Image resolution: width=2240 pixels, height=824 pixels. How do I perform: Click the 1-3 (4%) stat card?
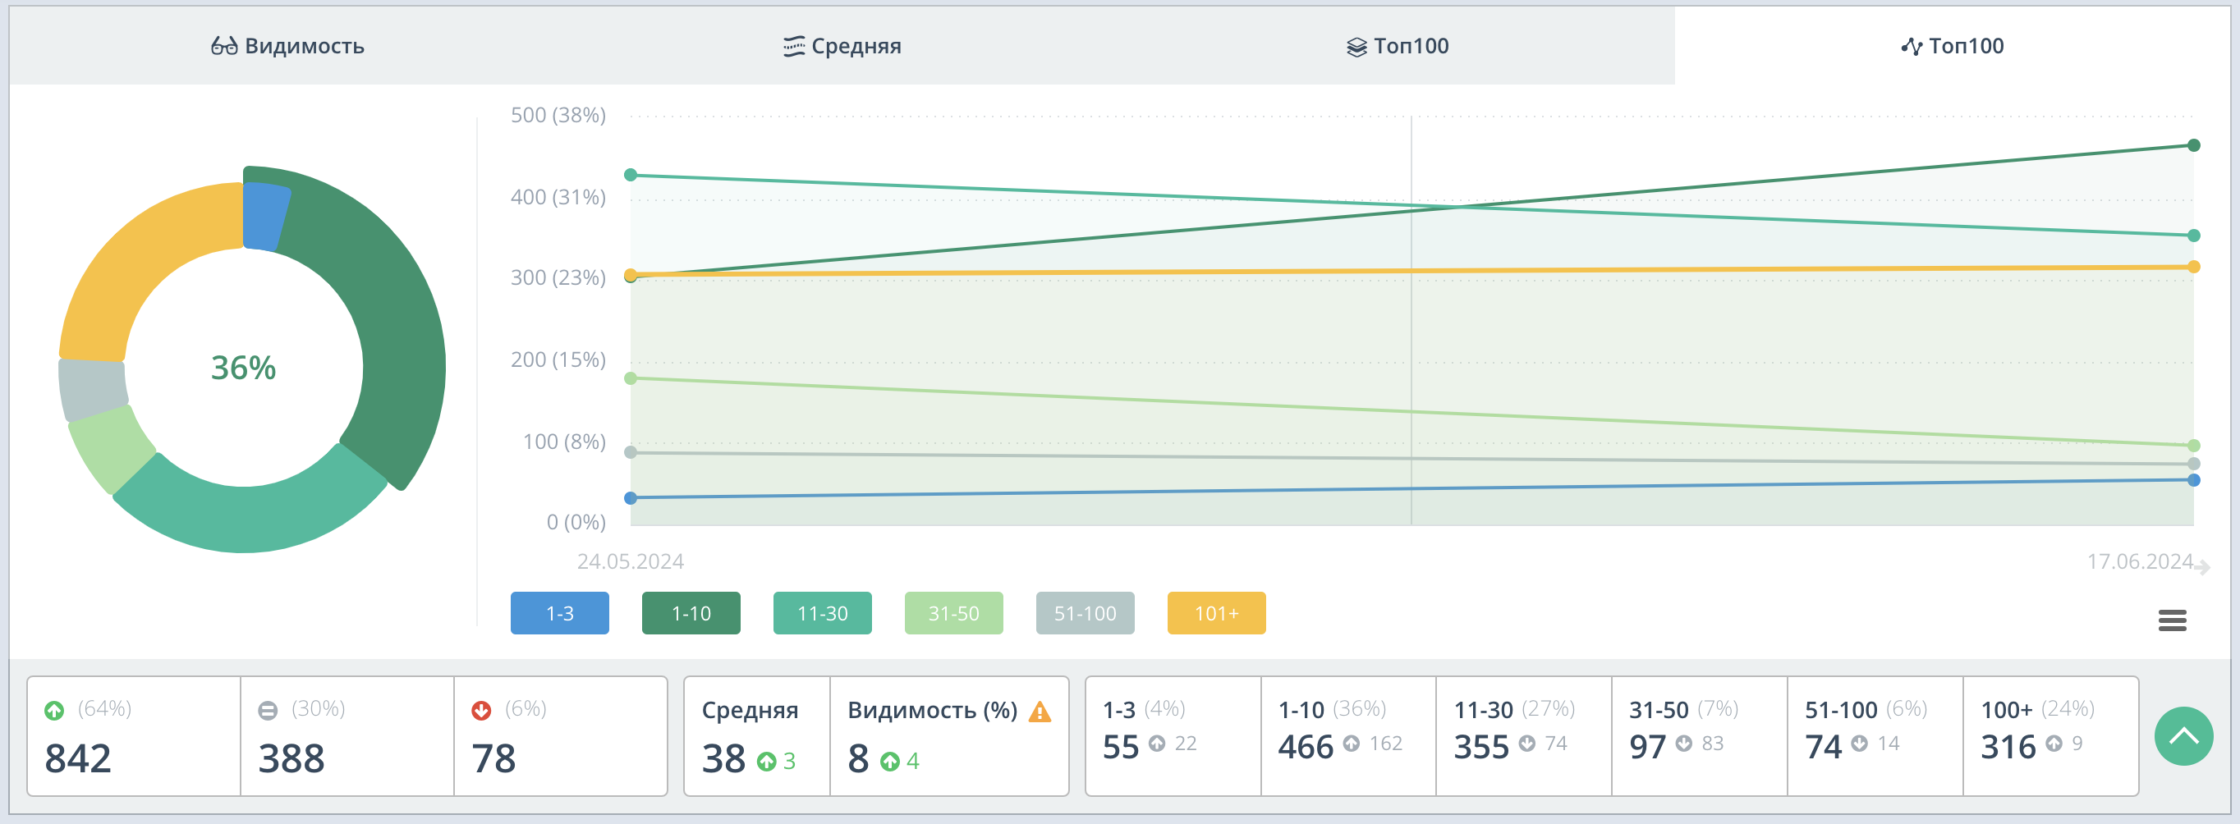tap(1173, 735)
